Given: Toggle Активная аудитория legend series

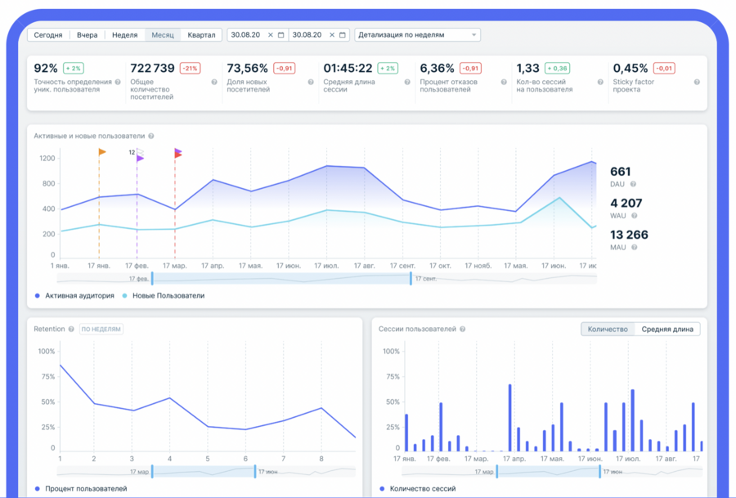Looking at the screenshot, I should point(74,296).
